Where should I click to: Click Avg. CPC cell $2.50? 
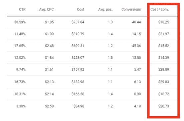(x=49, y=106)
